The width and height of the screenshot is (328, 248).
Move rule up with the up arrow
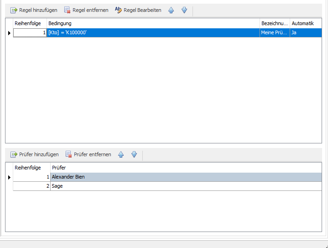click(x=171, y=10)
